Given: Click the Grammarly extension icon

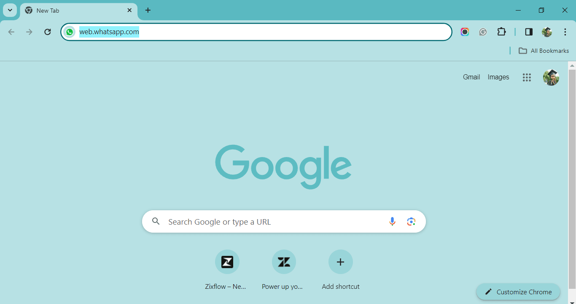Looking at the screenshot, I should pos(483,32).
